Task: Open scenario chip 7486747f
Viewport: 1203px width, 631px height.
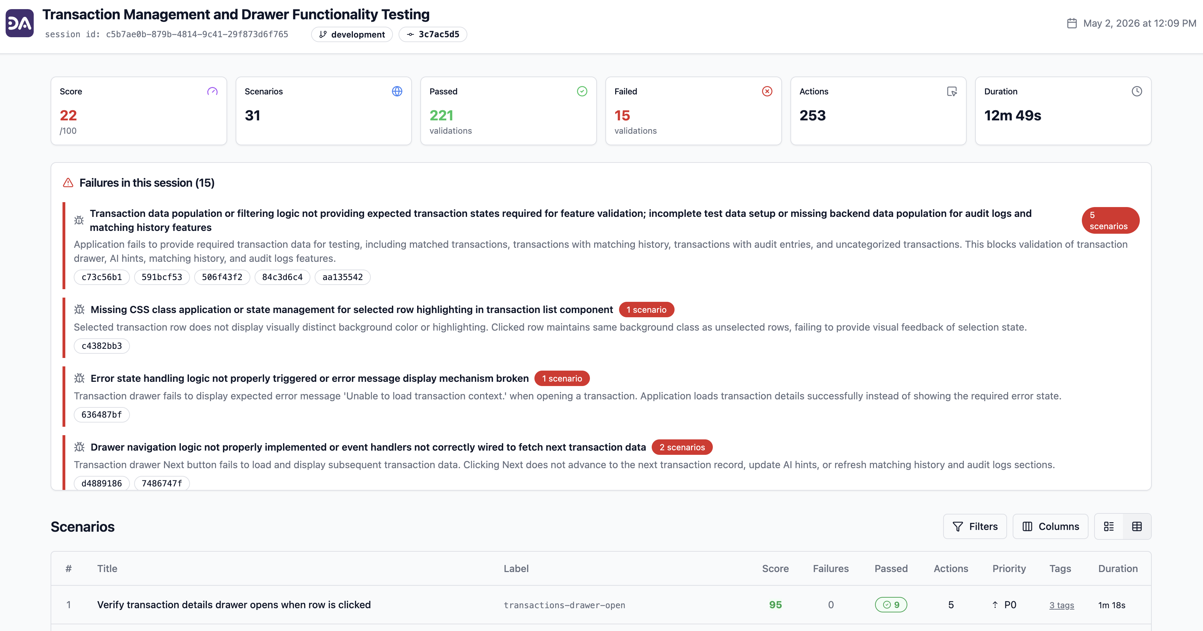Action: pos(162,484)
